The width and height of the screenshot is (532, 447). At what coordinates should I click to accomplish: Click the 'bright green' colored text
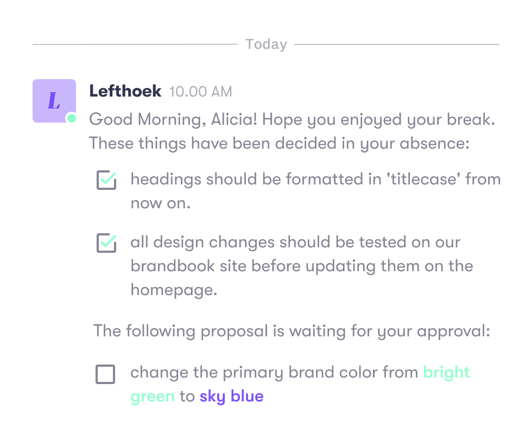(300, 384)
